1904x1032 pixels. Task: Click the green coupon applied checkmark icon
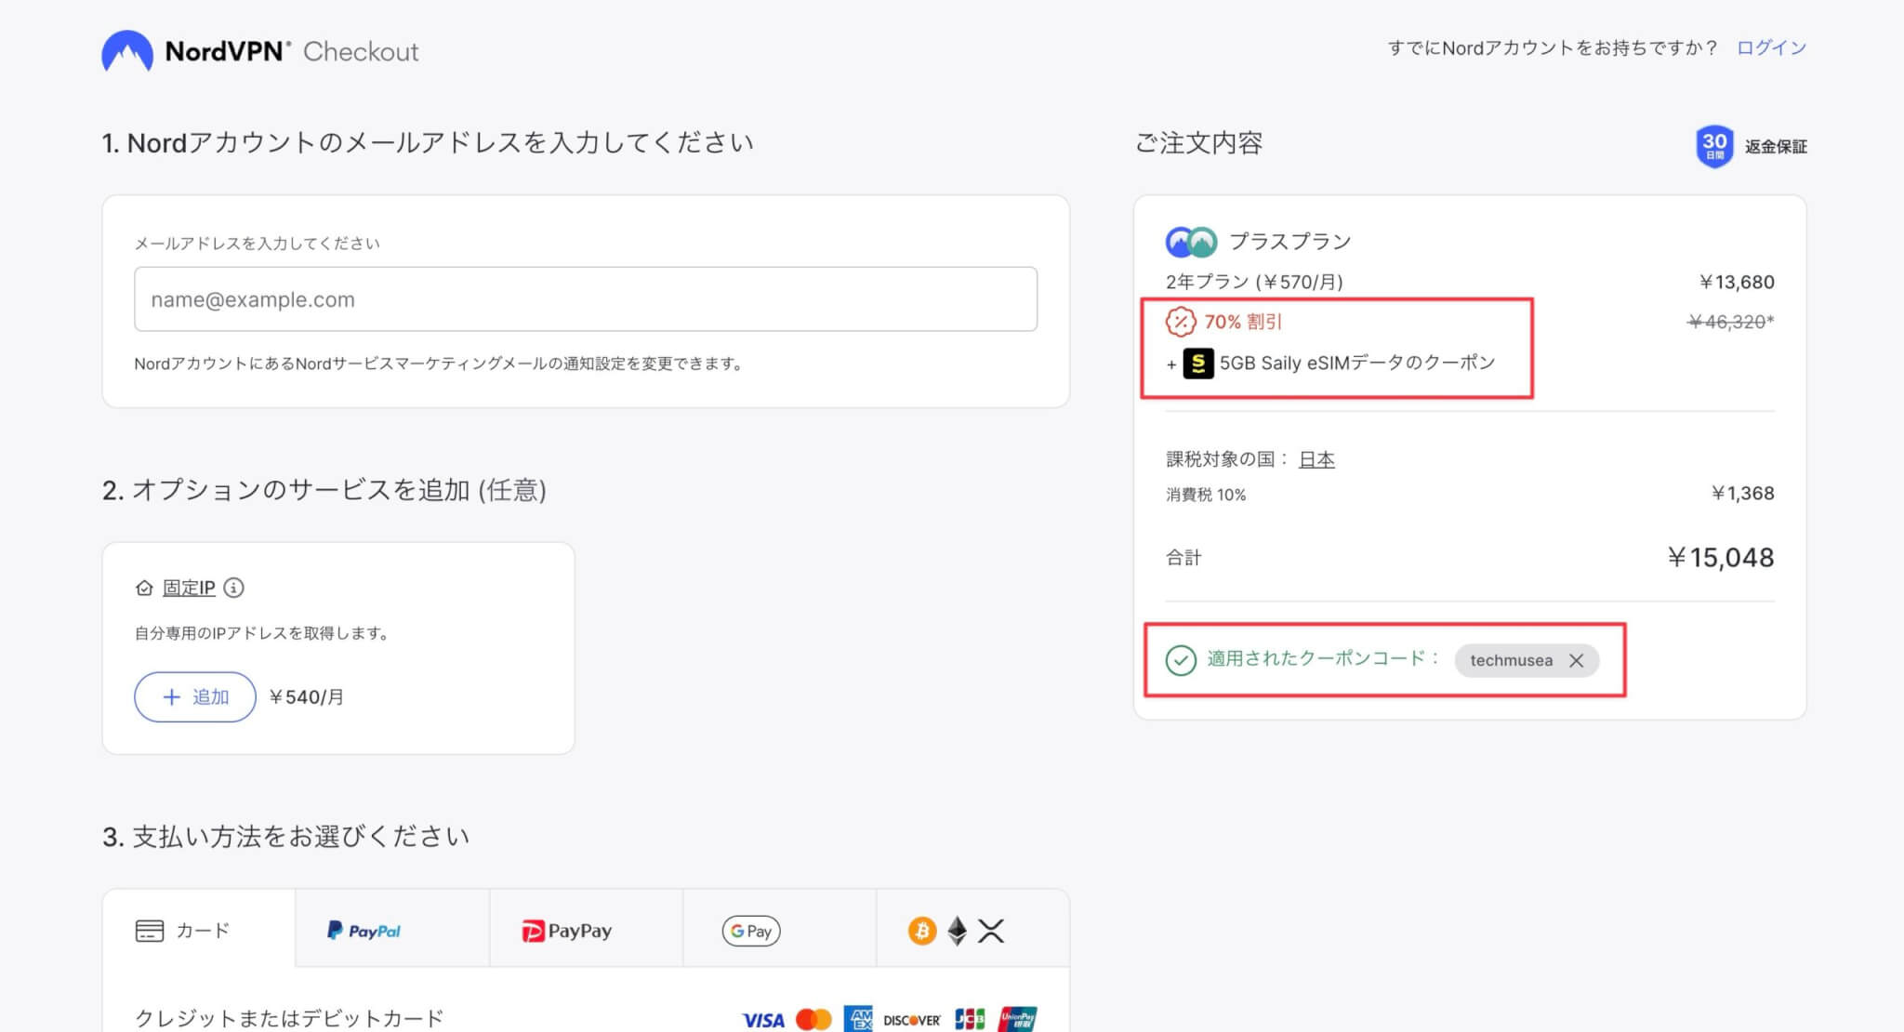[1181, 660]
